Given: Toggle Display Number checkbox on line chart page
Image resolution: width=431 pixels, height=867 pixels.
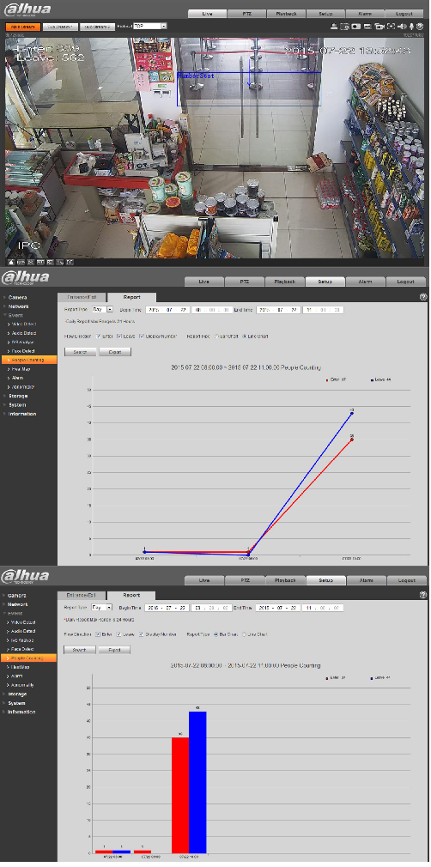Looking at the screenshot, I should coord(142,336).
